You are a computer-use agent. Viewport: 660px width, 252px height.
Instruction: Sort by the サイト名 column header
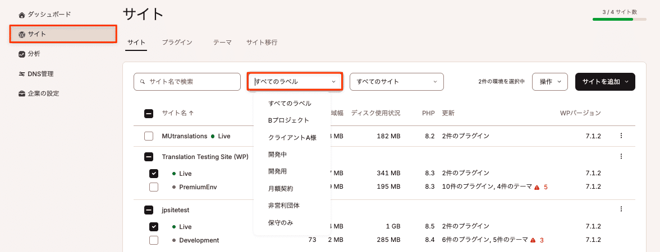(x=177, y=113)
